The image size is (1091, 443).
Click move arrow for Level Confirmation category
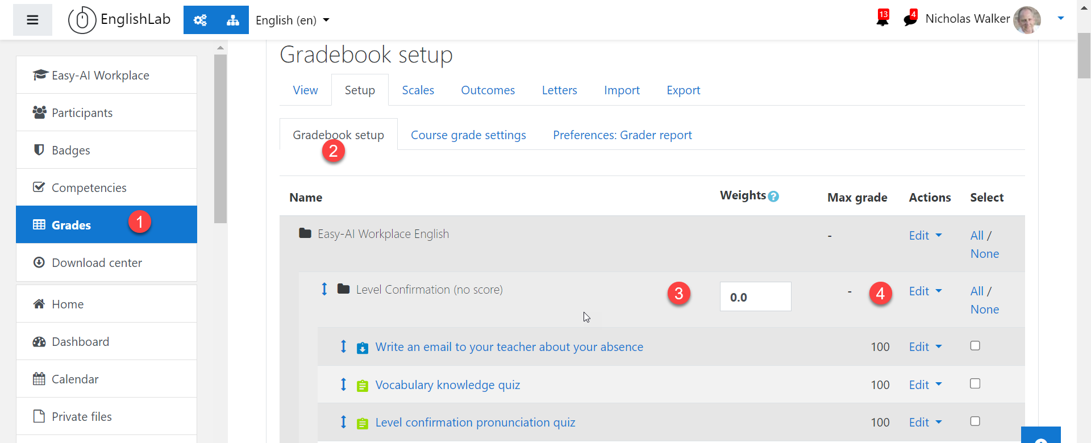click(324, 289)
